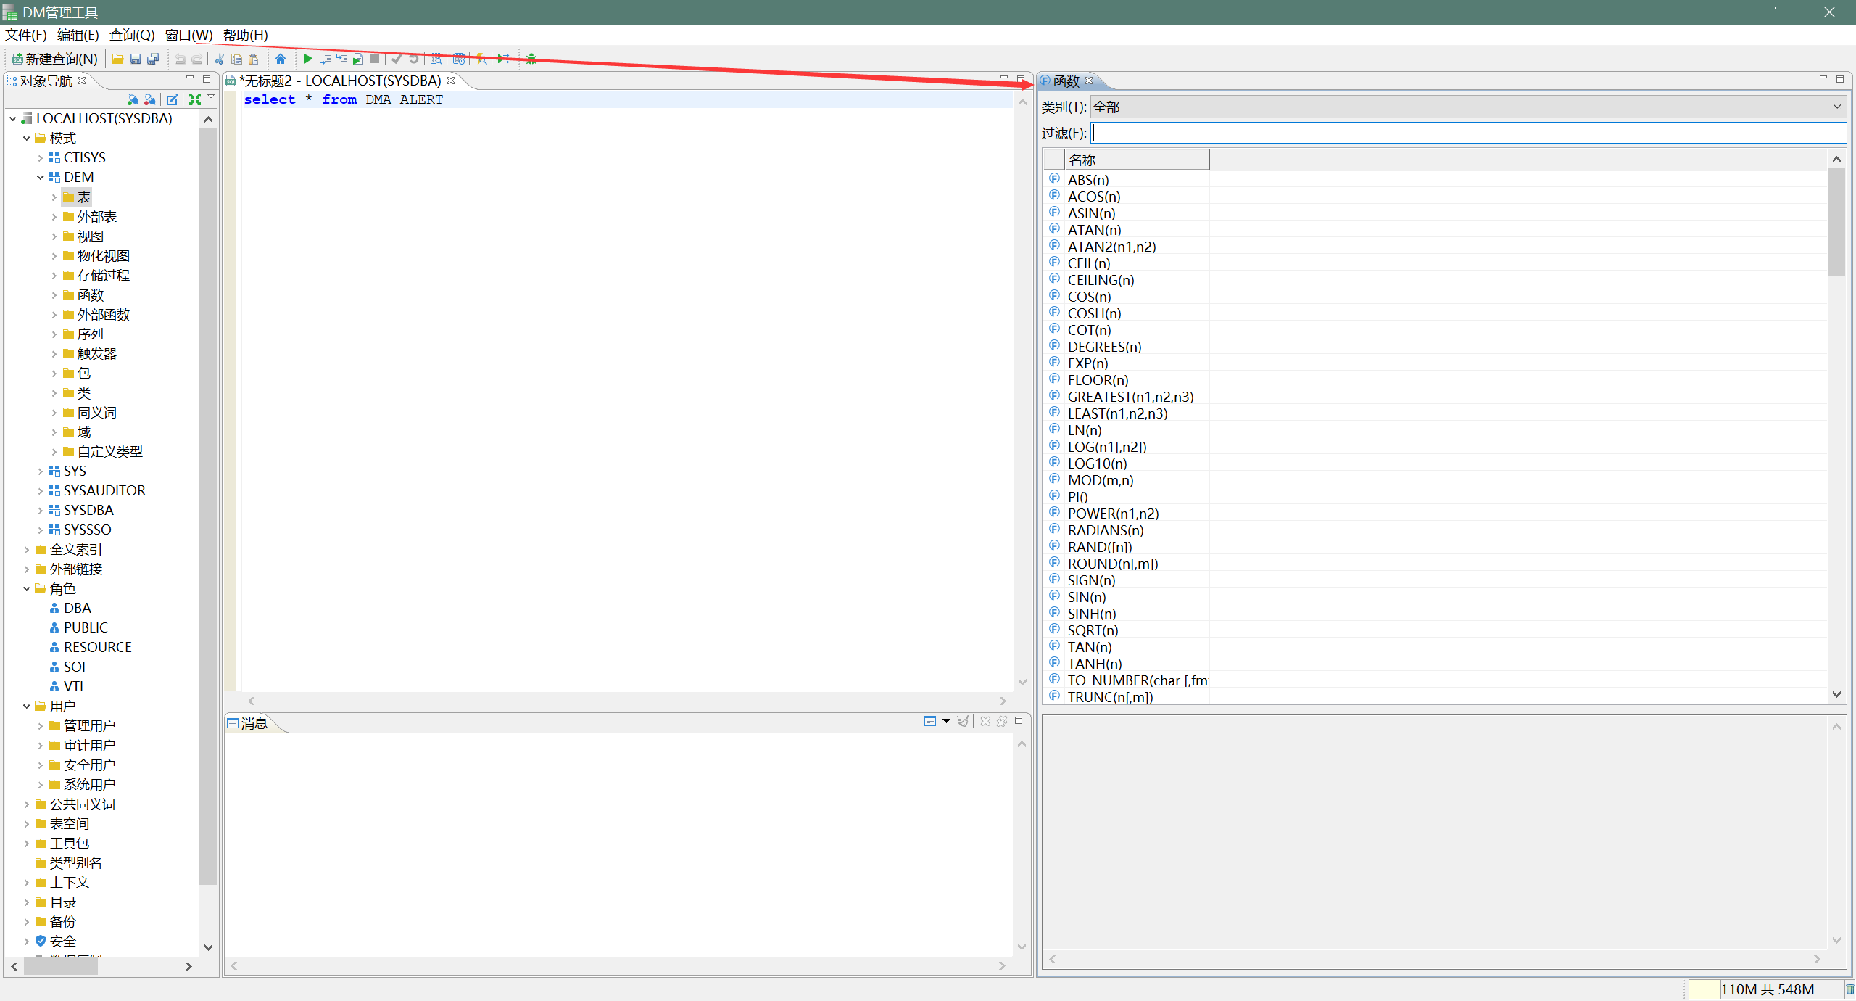1856x1001 pixels.
Task: Click the clear messages broom icon
Action: pos(963,721)
